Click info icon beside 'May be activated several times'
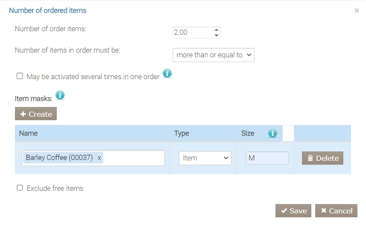 pyautogui.click(x=167, y=74)
